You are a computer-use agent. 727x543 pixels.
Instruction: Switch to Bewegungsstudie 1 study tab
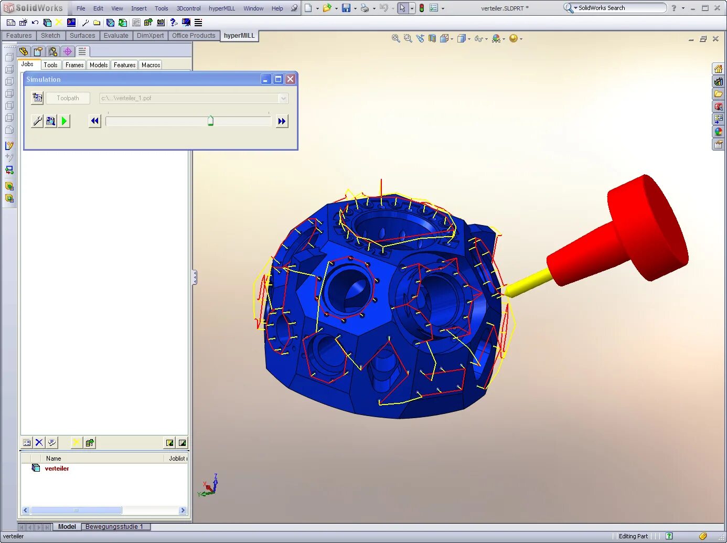pyautogui.click(x=115, y=526)
